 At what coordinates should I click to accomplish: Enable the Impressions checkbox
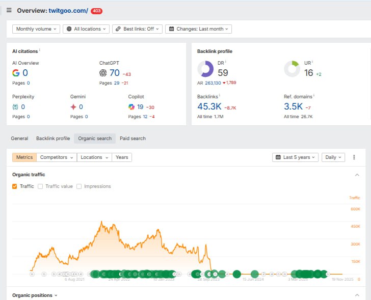(x=79, y=186)
